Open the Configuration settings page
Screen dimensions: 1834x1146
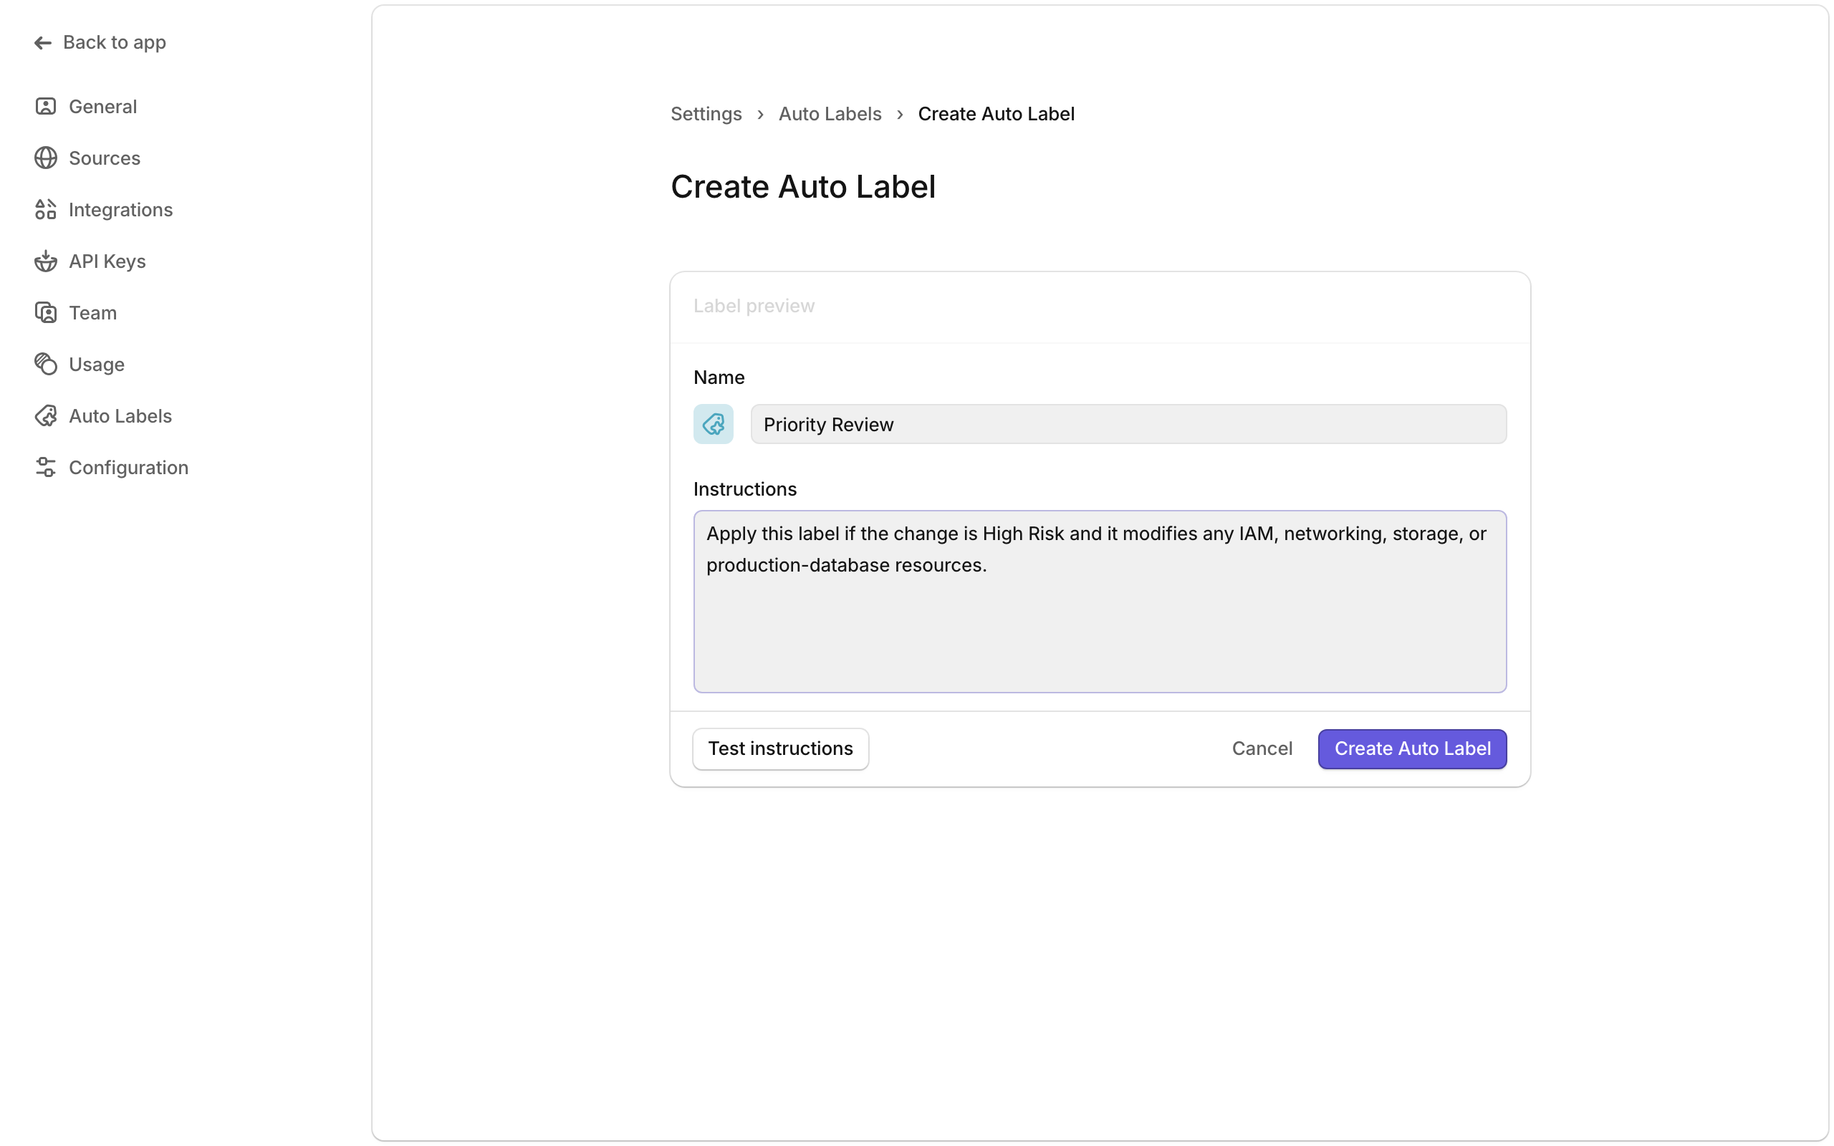point(128,468)
